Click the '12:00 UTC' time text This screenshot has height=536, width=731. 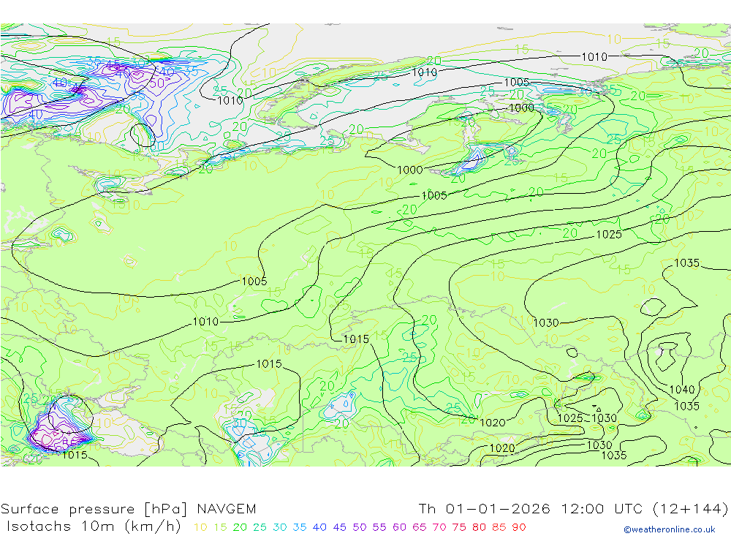602,508
